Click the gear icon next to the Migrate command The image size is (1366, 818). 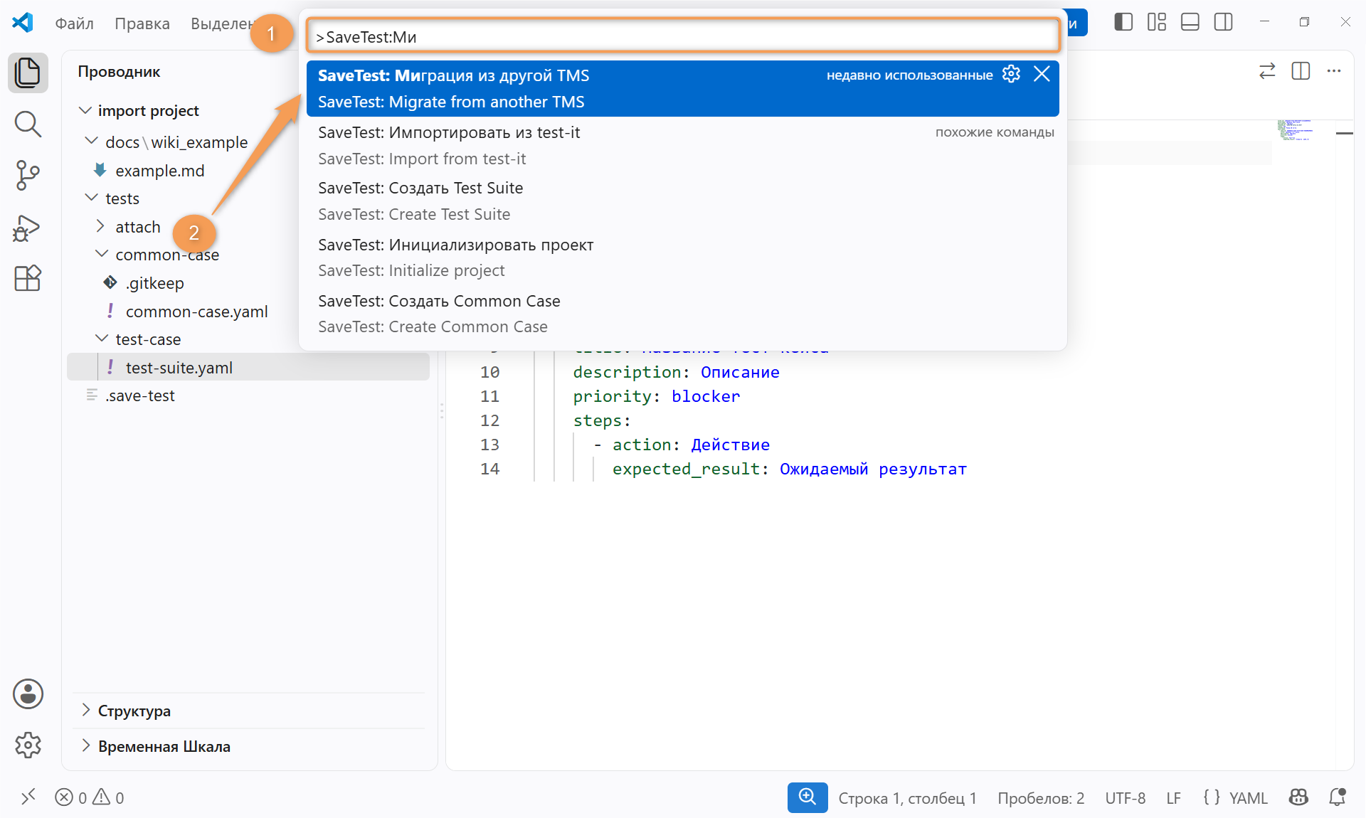1011,74
